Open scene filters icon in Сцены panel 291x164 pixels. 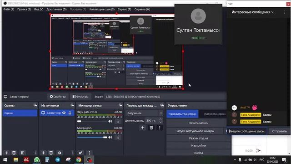[x=22, y=153]
